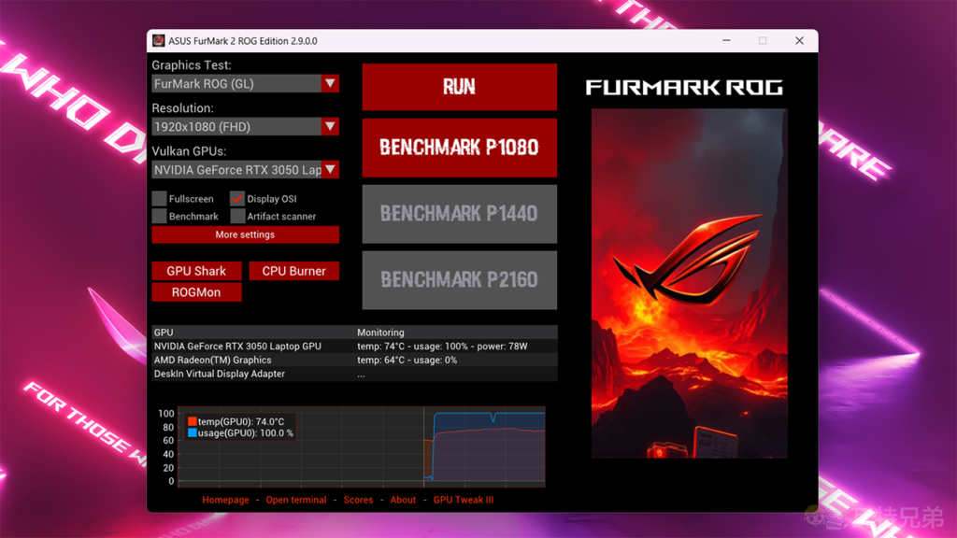Screen dimensions: 957x538
Task: Disable the Display OSI checkbox
Action: pyautogui.click(x=237, y=198)
